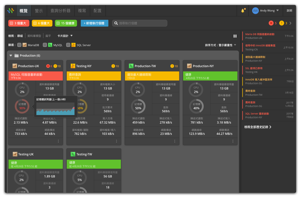
Task: Open the 複寫 tab
Action: pos(82,11)
